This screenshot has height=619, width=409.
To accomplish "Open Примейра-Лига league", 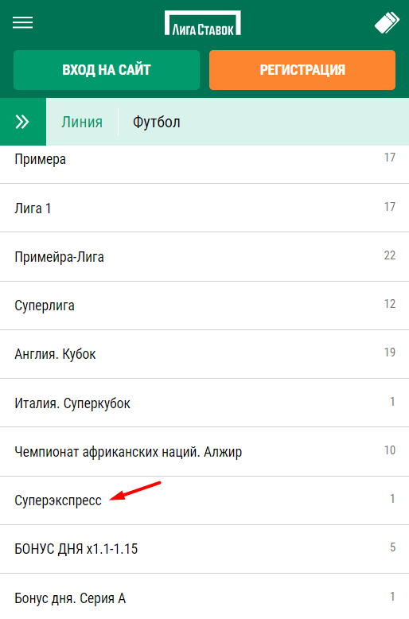I will (204, 257).
